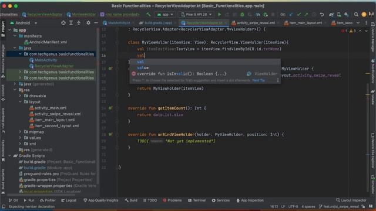Toggle the Notifications right sidebar panel

pyautogui.click(x=373, y=71)
